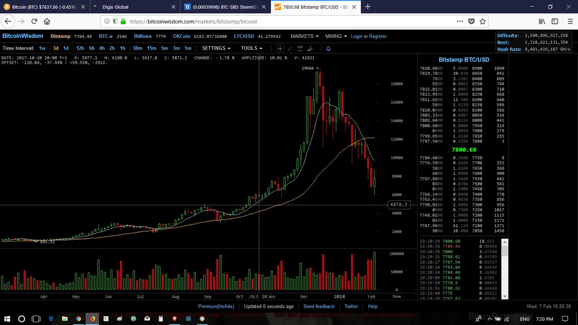Click the Cortana search circle on taskbar
The image size is (578, 325).
21,319
